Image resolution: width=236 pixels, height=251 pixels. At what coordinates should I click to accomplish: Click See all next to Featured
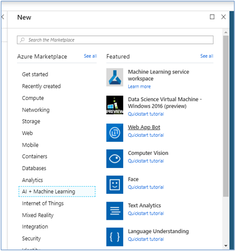pyautogui.click(x=206, y=56)
